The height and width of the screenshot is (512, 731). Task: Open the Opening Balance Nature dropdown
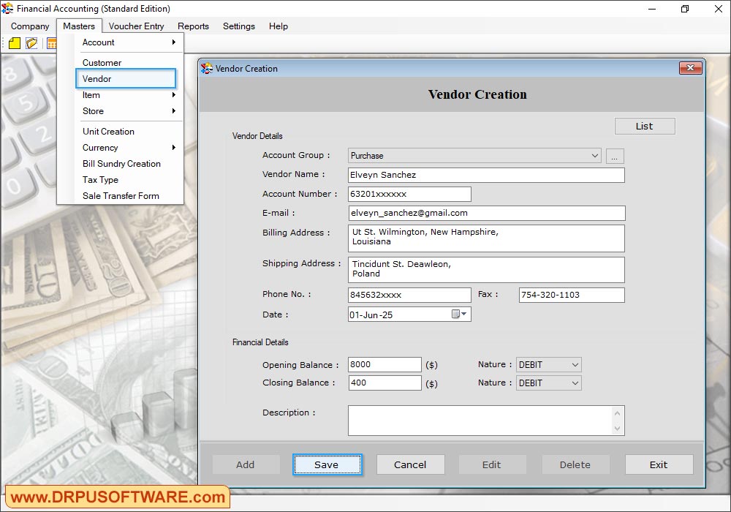(575, 364)
